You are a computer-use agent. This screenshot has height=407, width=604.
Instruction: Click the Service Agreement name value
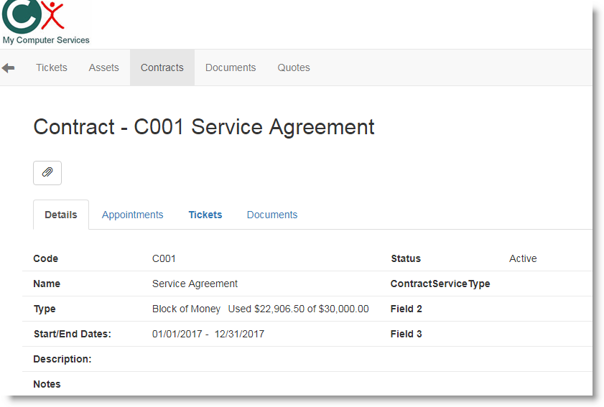[195, 284]
